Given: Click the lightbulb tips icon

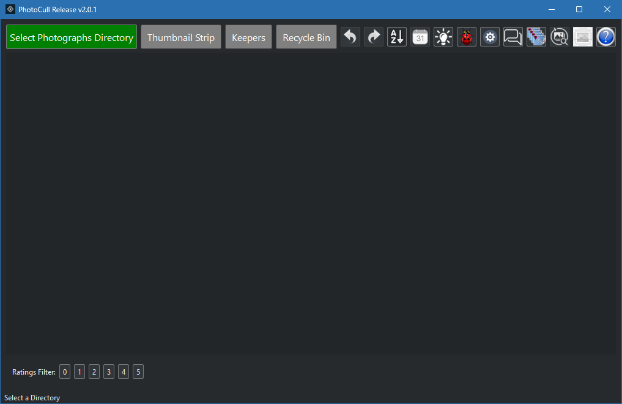Looking at the screenshot, I should [443, 37].
